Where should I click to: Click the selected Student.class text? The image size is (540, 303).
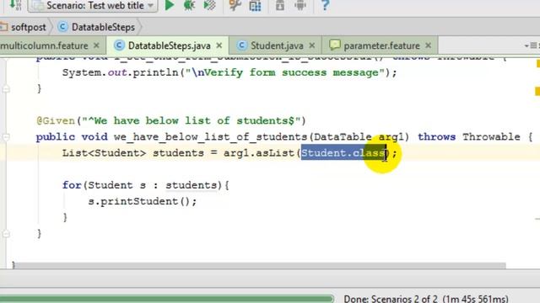click(343, 153)
